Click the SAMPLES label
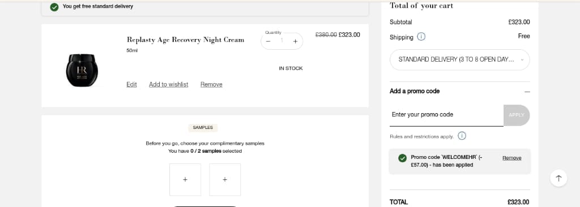The width and height of the screenshot is (580, 207). point(203,127)
